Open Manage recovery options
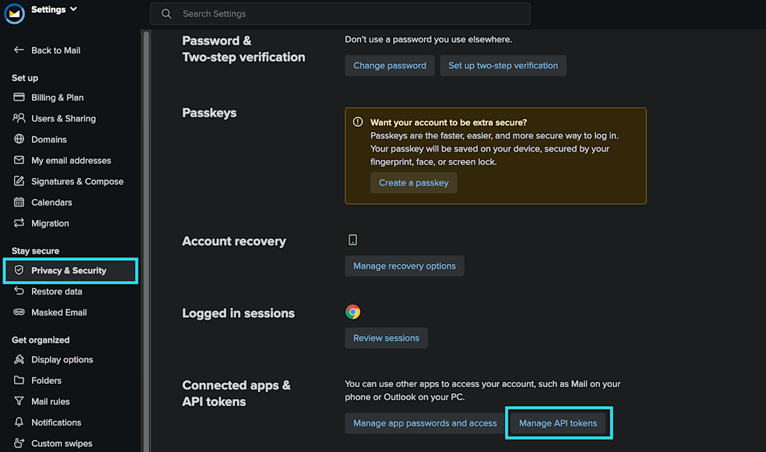This screenshot has width=766, height=452. click(x=404, y=266)
